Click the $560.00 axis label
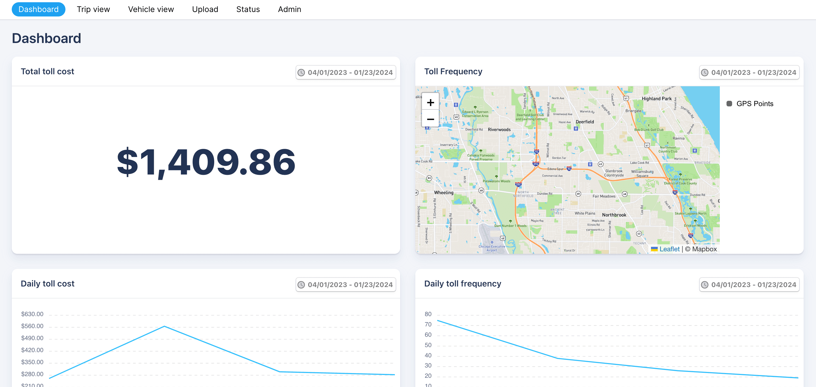Viewport: 816px width, 387px height. pyautogui.click(x=32, y=326)
